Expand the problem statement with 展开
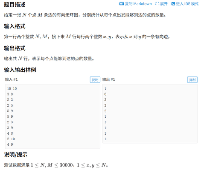 click(161, 4)
